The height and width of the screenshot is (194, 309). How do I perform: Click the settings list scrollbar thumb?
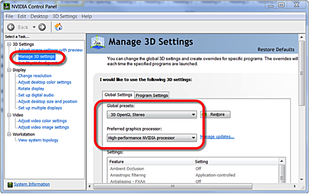[282, 175]
